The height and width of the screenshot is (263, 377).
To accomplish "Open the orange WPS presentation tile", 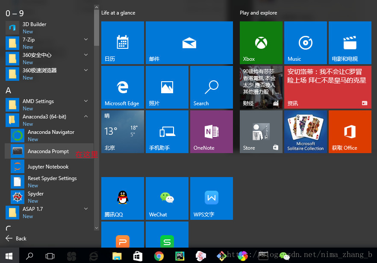I will [123, 235].
